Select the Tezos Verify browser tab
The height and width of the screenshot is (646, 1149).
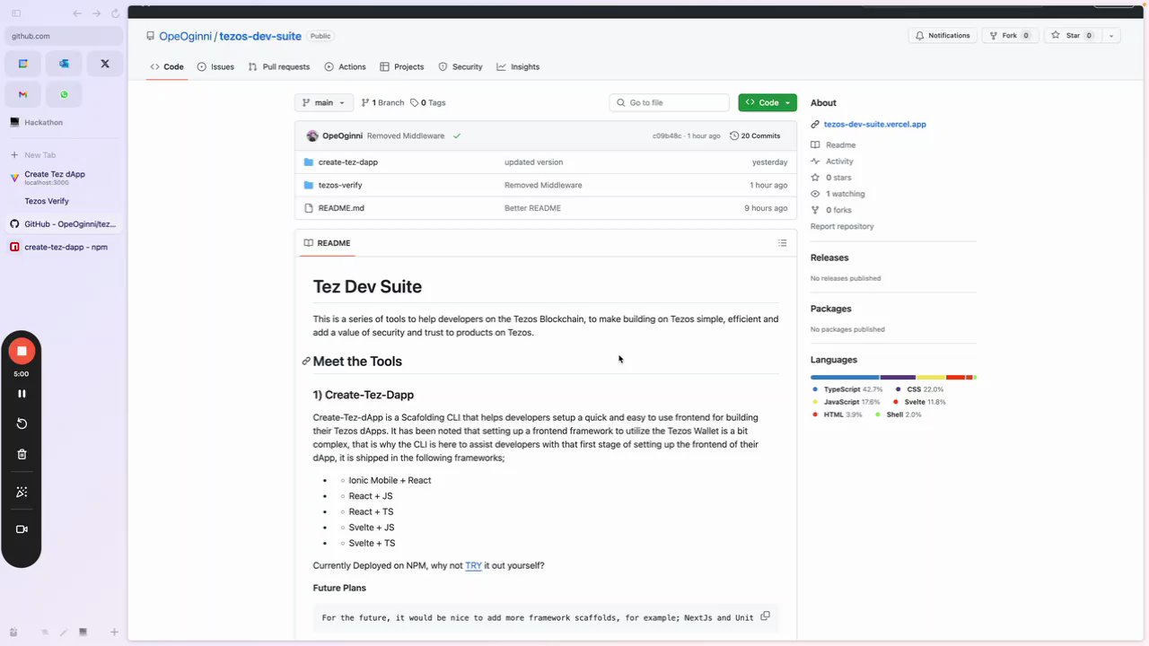(x=64, y=201)
